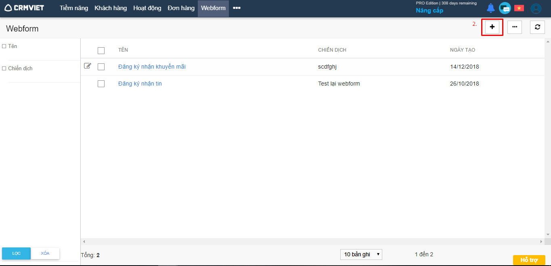Open more actions ellipsis button
Screen dimensions: 551x266
515,27
